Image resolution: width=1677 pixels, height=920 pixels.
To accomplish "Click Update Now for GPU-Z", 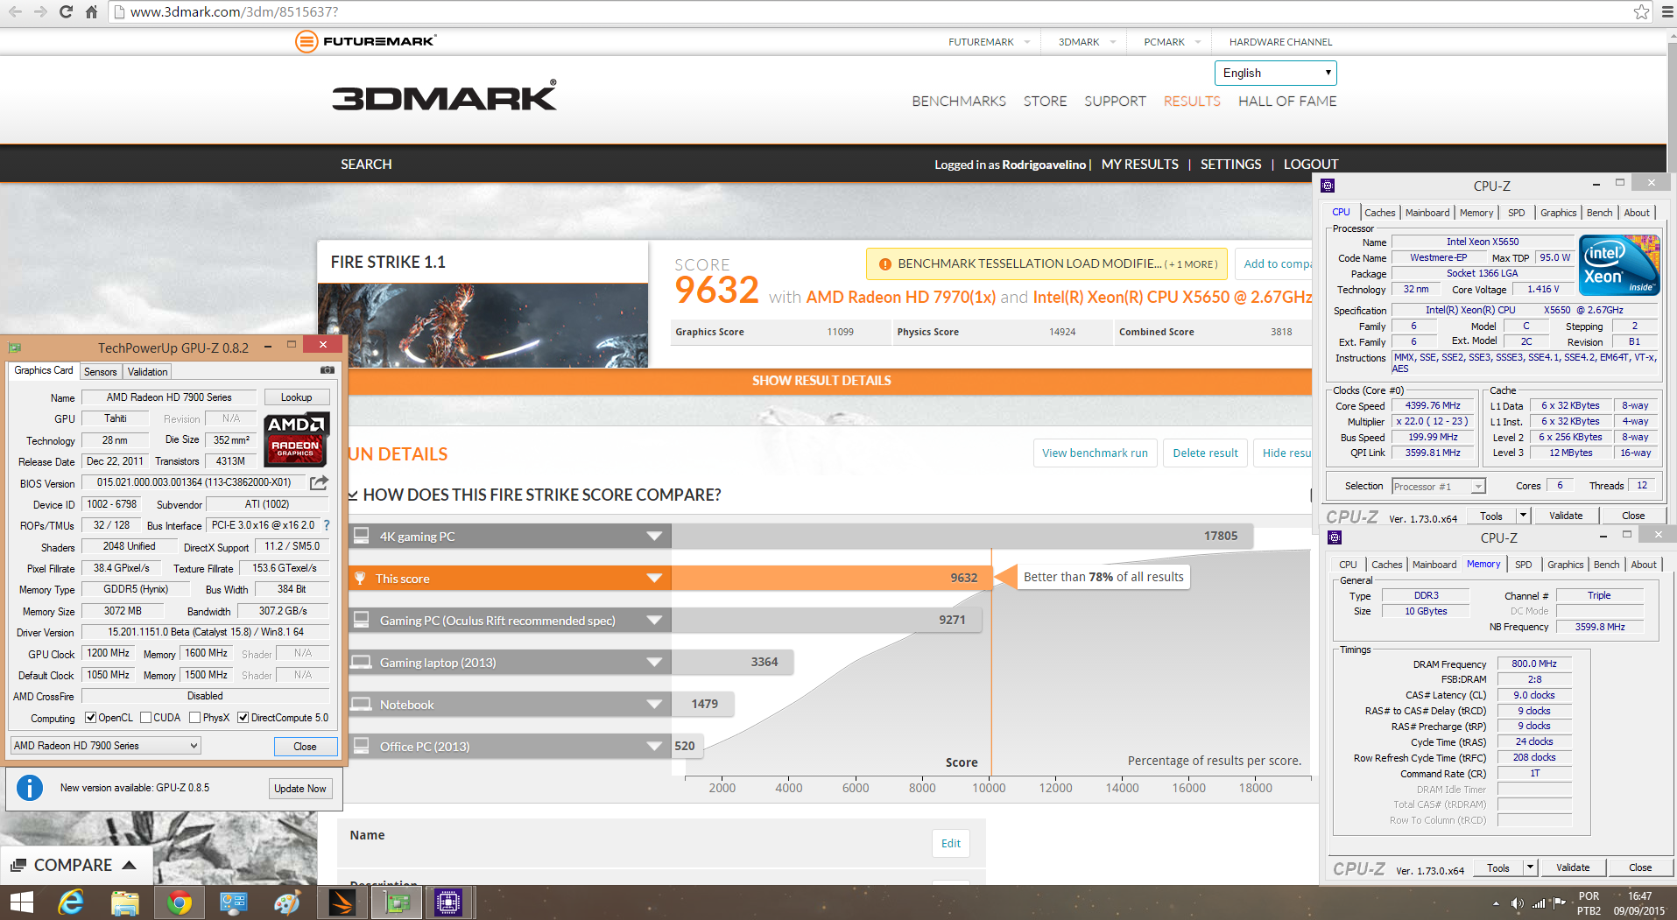I will click(x=300, y=788).
